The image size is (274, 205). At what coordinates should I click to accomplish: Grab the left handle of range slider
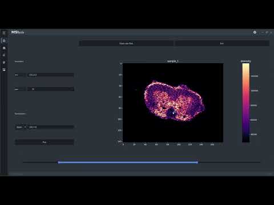59,162
